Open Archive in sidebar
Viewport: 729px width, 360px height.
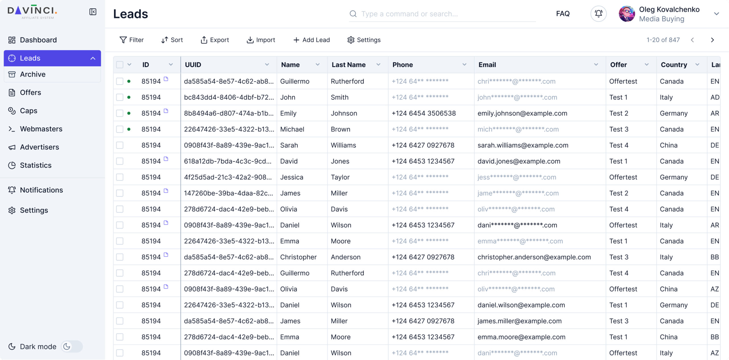click(32, 74)
